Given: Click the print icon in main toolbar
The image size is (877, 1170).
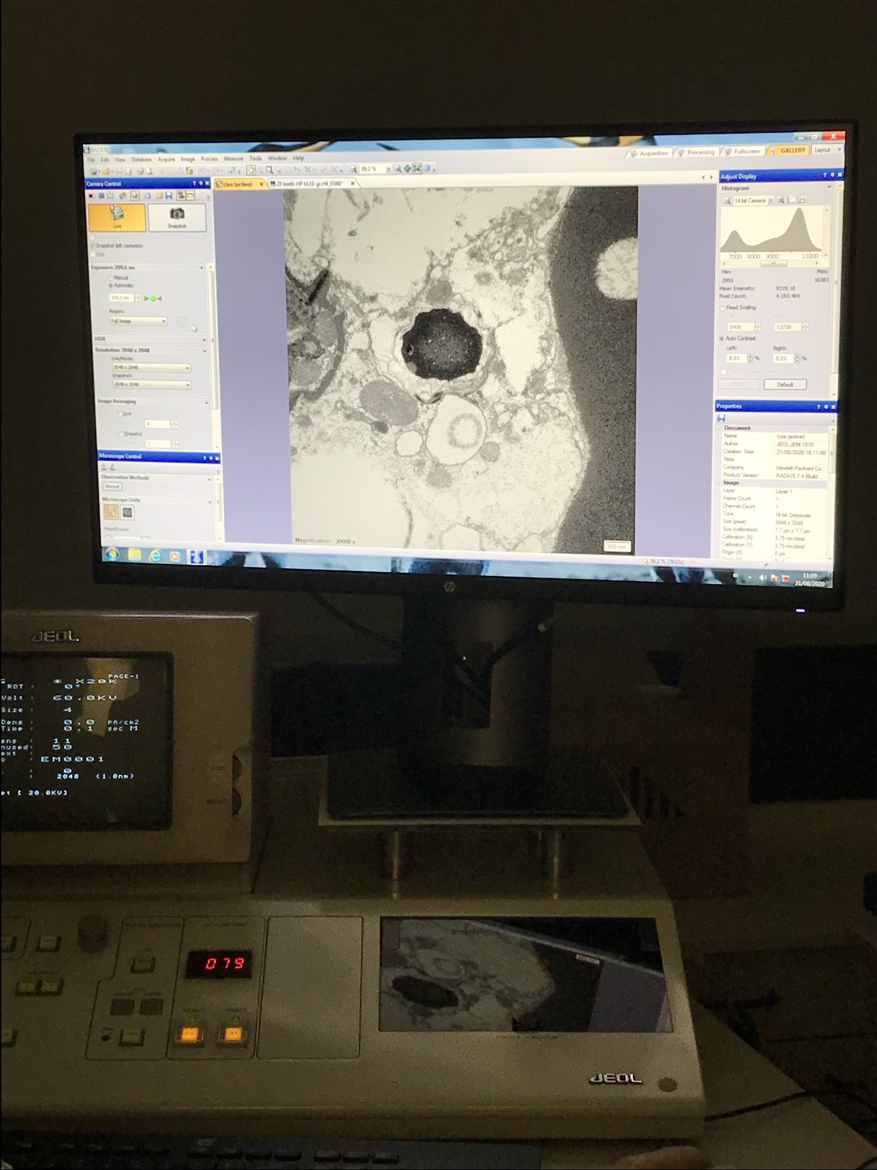Looking at the screenshot, I should (x=140, y=171).
